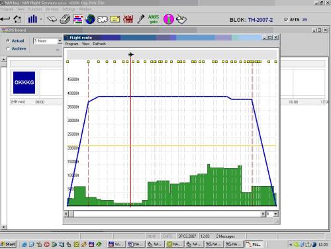Toggle the AFTN checkbox
Viewport: 331px width, 249px height.
tap(286, 20)
